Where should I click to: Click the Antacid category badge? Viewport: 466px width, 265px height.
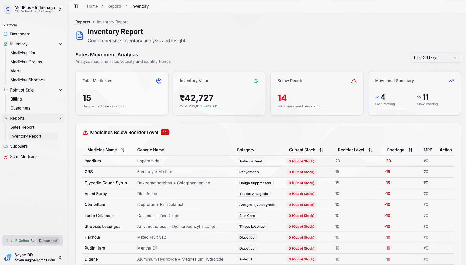pos(246,259)
